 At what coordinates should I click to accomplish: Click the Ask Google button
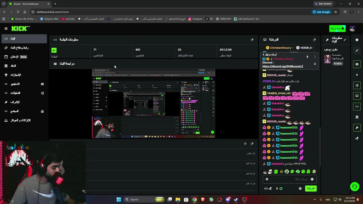(x=322, y=12)
